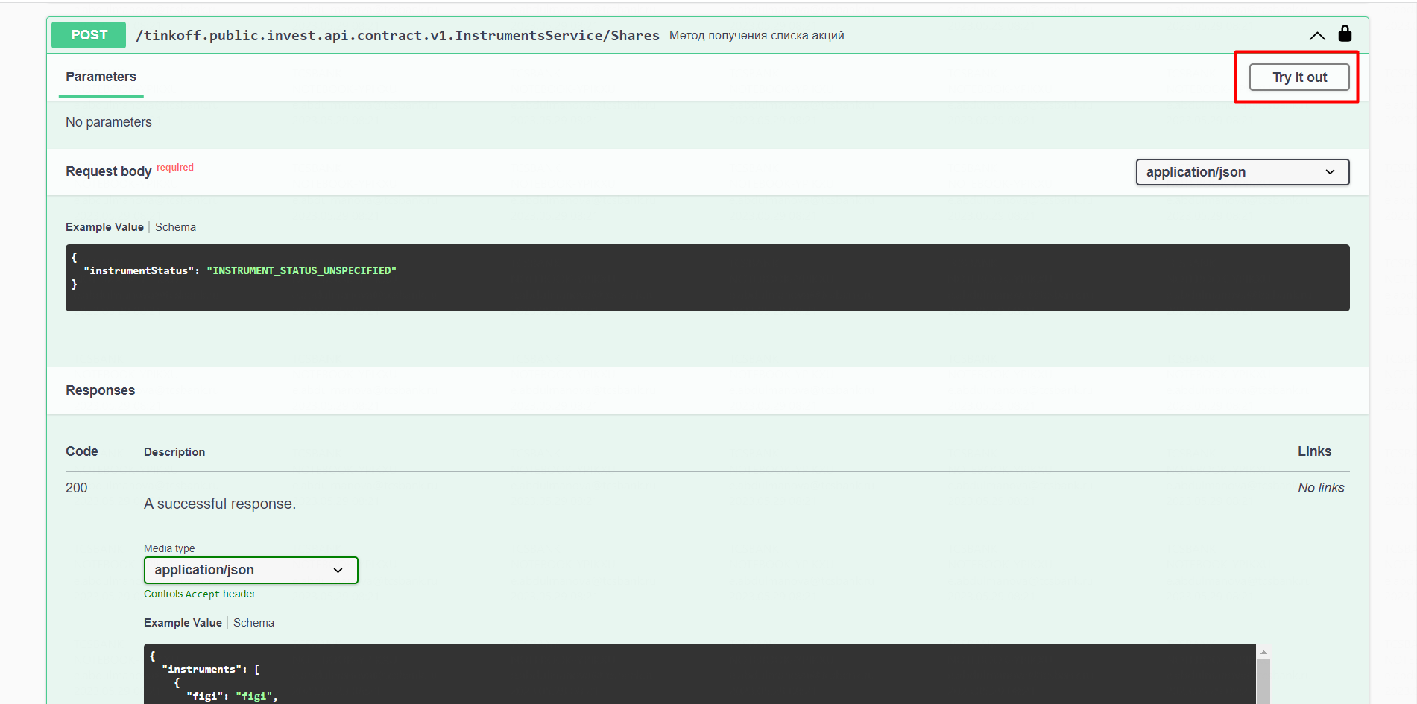Click the green POST method badge
This screenshot has height=704, width=1417.
pos(89,35)
